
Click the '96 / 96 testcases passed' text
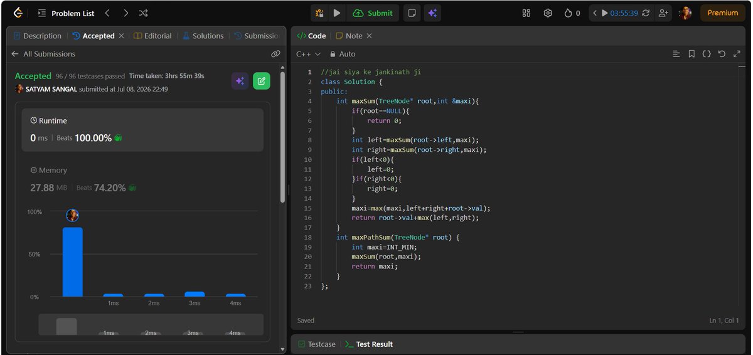pyautogui.click(x=90, y=76)
